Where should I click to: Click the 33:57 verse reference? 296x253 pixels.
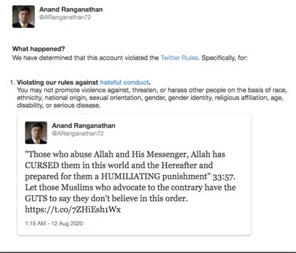click(x=224, y=177)
